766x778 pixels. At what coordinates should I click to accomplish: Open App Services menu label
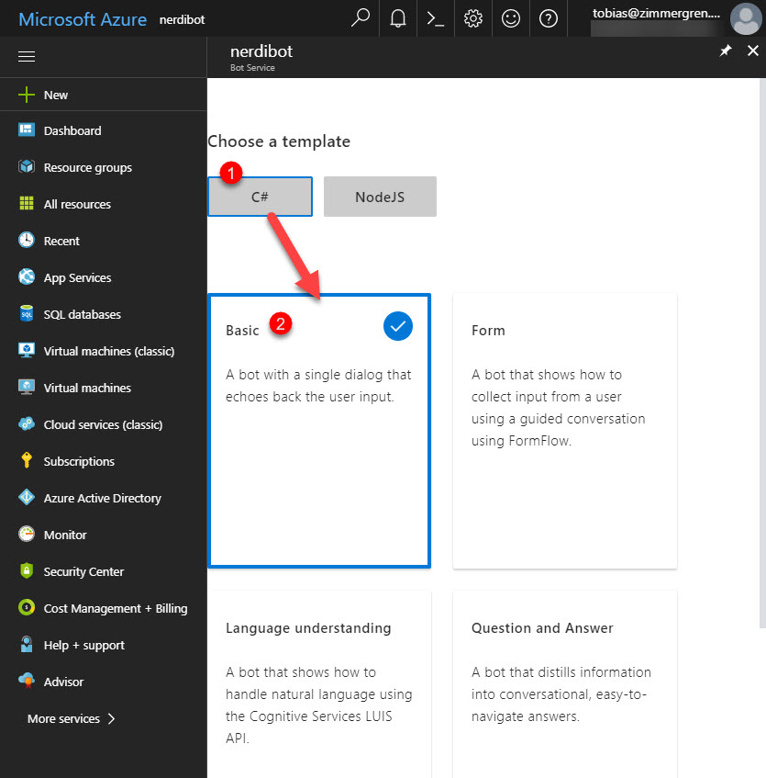(x=77, y=277)
